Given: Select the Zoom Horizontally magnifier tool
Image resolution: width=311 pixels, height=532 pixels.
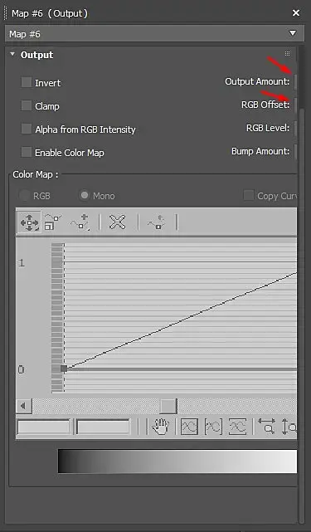Looking at the screenshot, I should (266, 426).
